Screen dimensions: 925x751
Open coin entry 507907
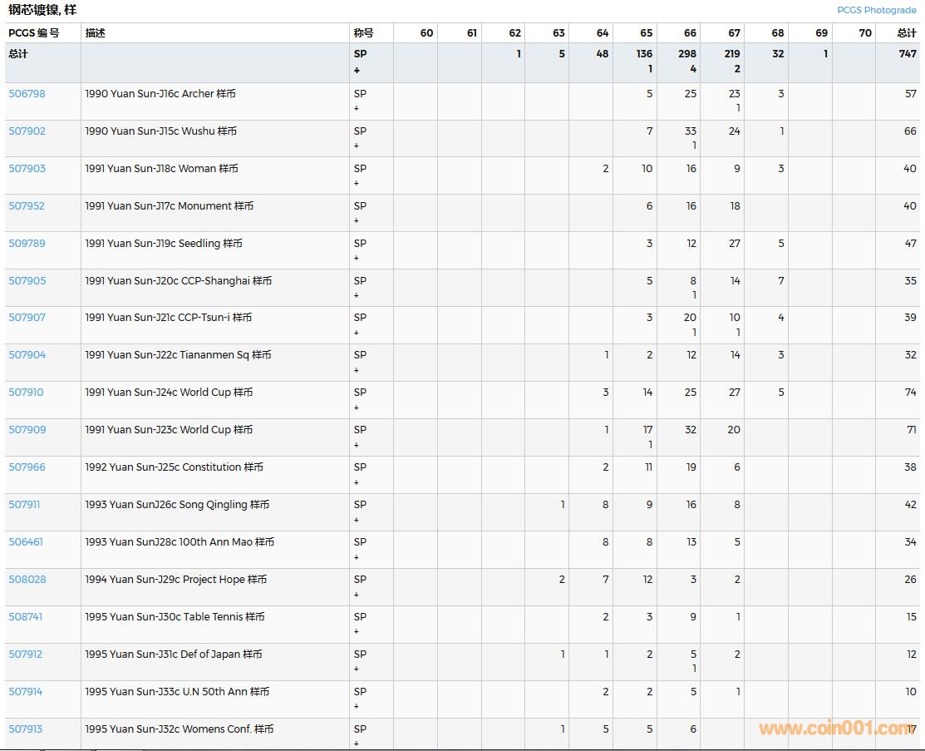pos(27,318)
